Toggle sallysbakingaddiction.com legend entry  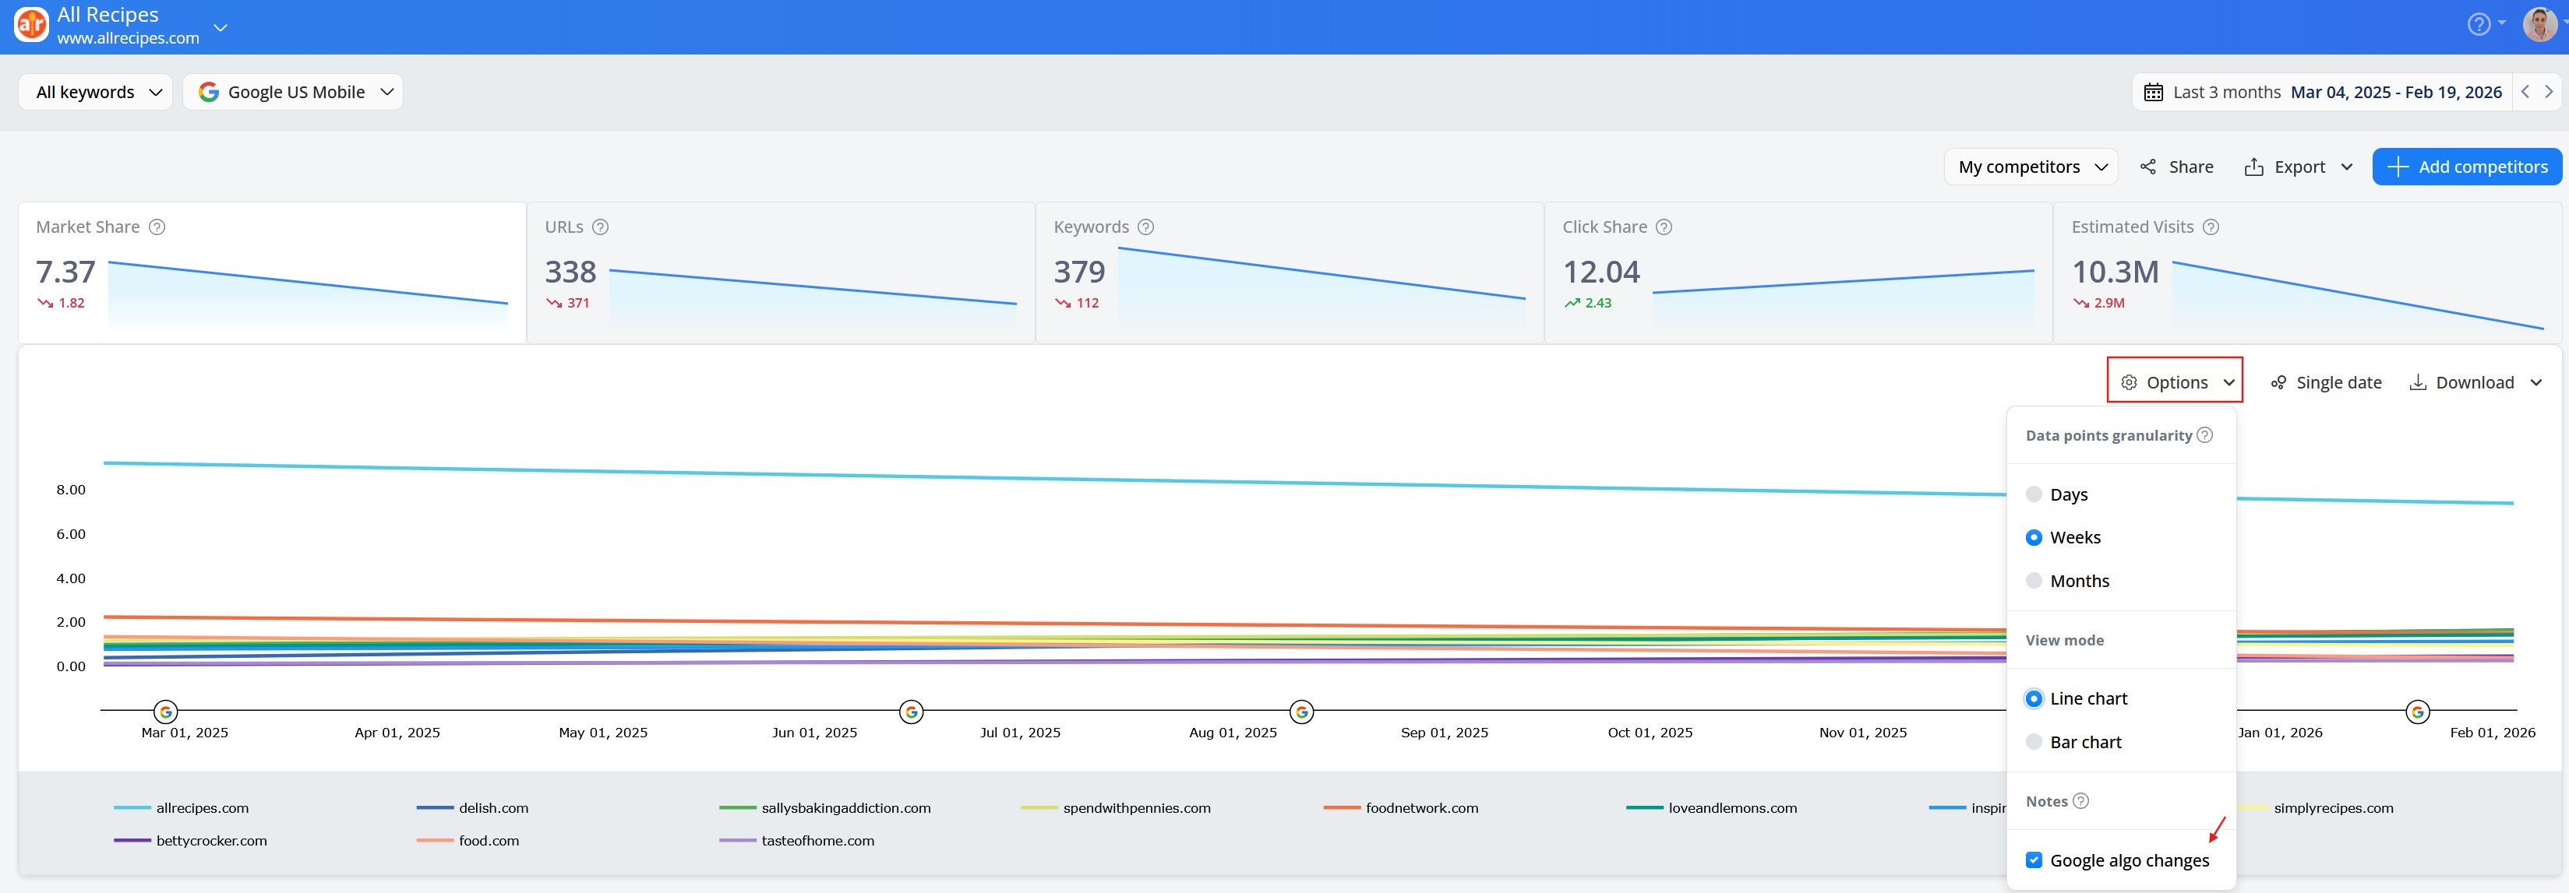coord(824,808)
